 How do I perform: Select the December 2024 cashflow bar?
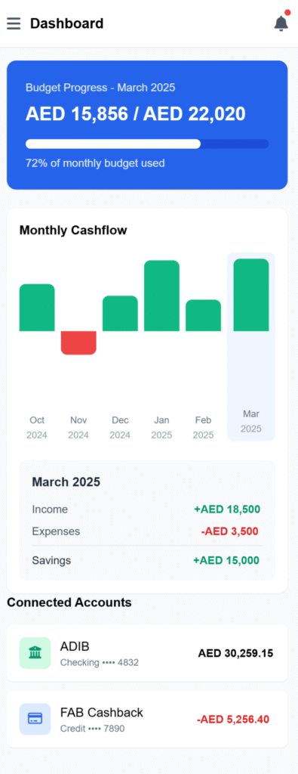[120, 313]
